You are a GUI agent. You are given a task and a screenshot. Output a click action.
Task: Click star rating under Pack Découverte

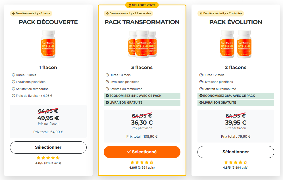point(48,158)
